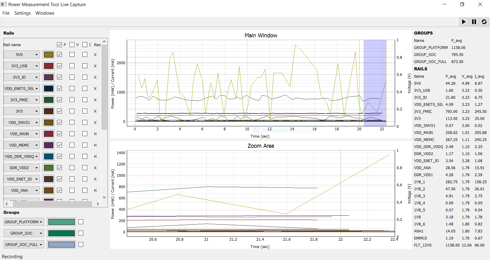The image size is (490, 260).
Task: Click the Res X for the 5V0 rail
Action: coord(95,55)
